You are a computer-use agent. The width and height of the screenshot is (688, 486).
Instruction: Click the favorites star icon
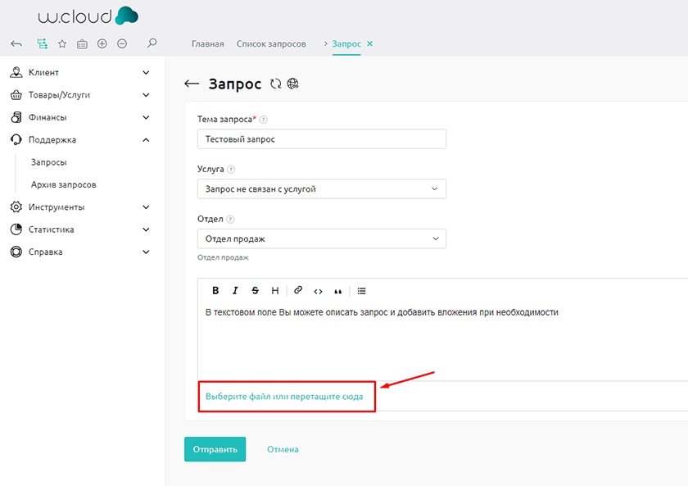pyautogui.click(x=62, y=43)
